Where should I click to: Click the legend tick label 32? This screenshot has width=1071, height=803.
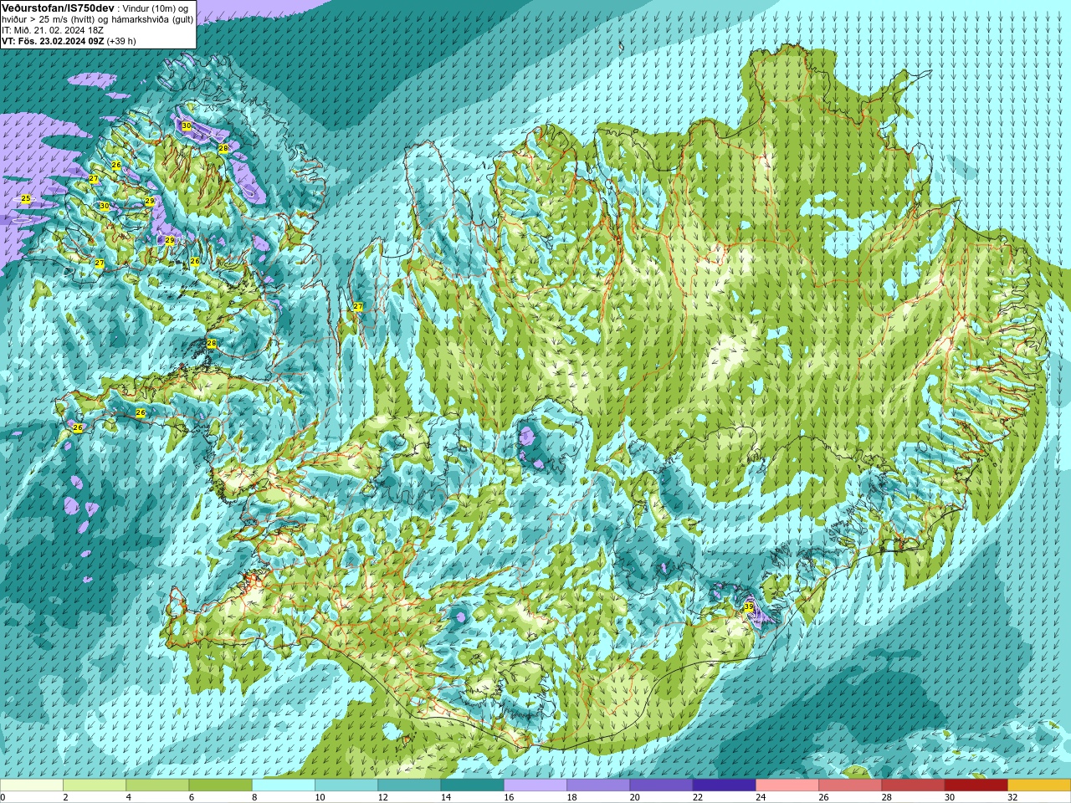(1012, 798)
